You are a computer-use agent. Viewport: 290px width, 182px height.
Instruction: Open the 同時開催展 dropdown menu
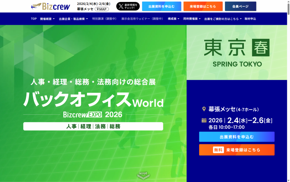point(192,19)
